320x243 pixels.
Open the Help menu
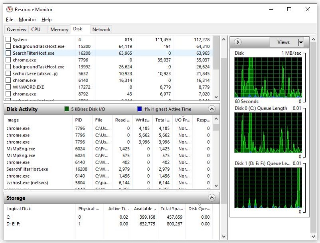click(46, 20)
